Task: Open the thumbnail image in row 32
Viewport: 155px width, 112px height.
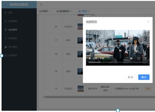Action: 80,27
